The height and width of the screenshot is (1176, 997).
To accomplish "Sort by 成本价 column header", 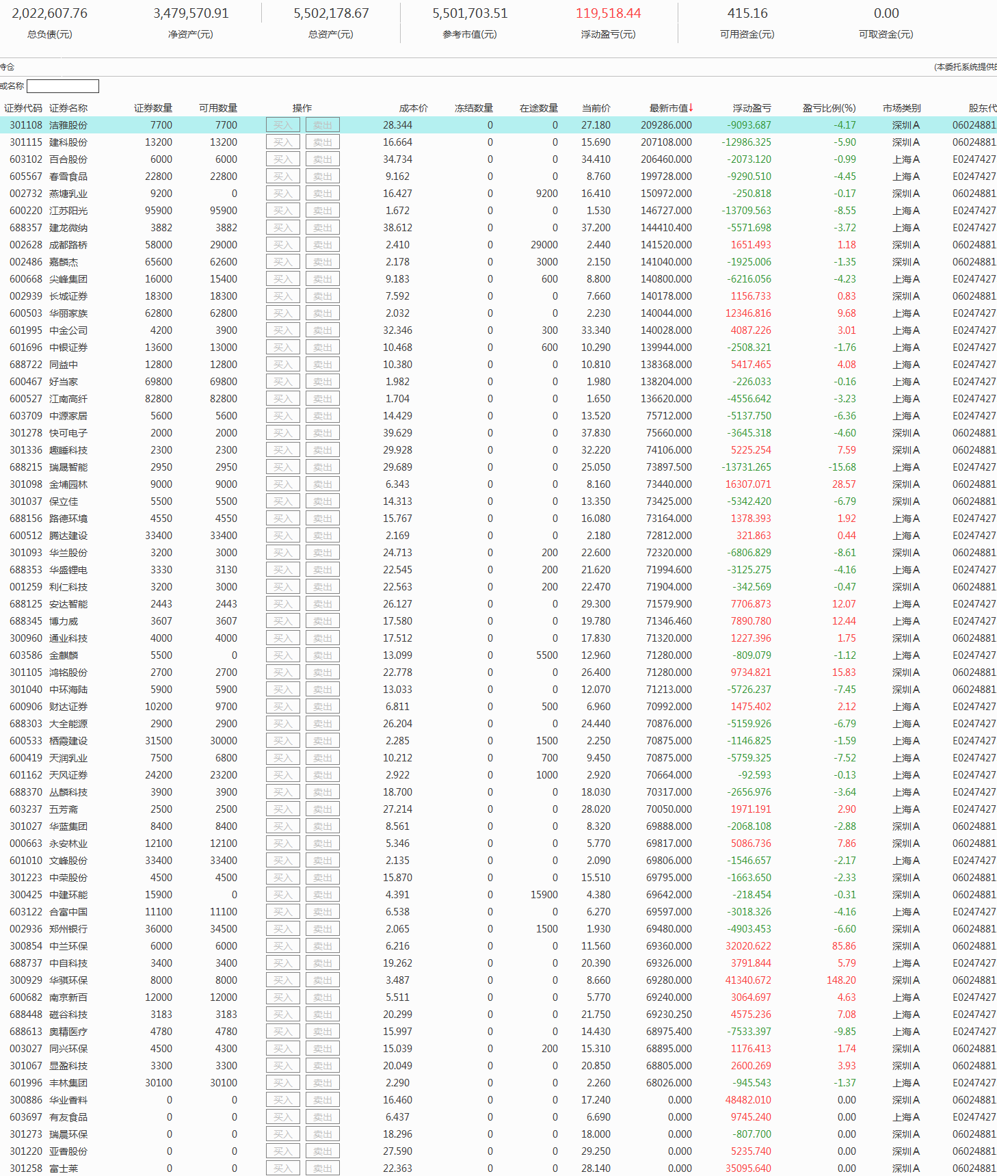I will pyautogui.click(x=413, y=108).
